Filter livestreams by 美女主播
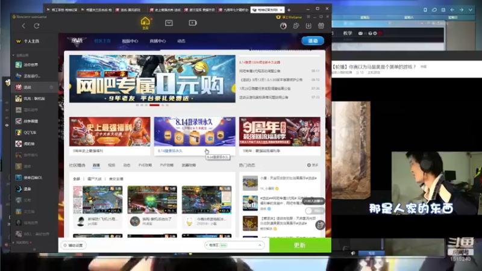Image resolution: width=482 pixels, height=271 pixels. 116,179
